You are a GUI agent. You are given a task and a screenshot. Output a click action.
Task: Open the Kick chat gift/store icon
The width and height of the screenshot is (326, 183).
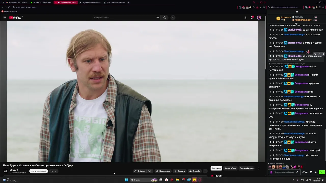coord(311,172)
